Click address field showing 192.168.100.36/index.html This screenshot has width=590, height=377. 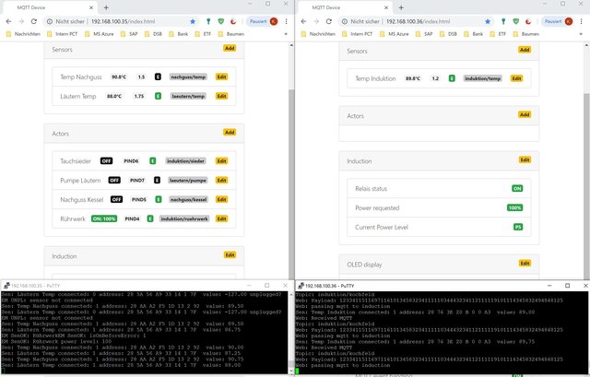(418, 21)
